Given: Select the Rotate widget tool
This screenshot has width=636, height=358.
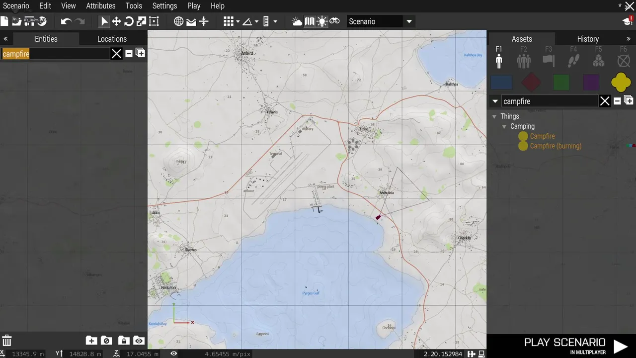Looking at the screenshot, I should tap(129, 21).
